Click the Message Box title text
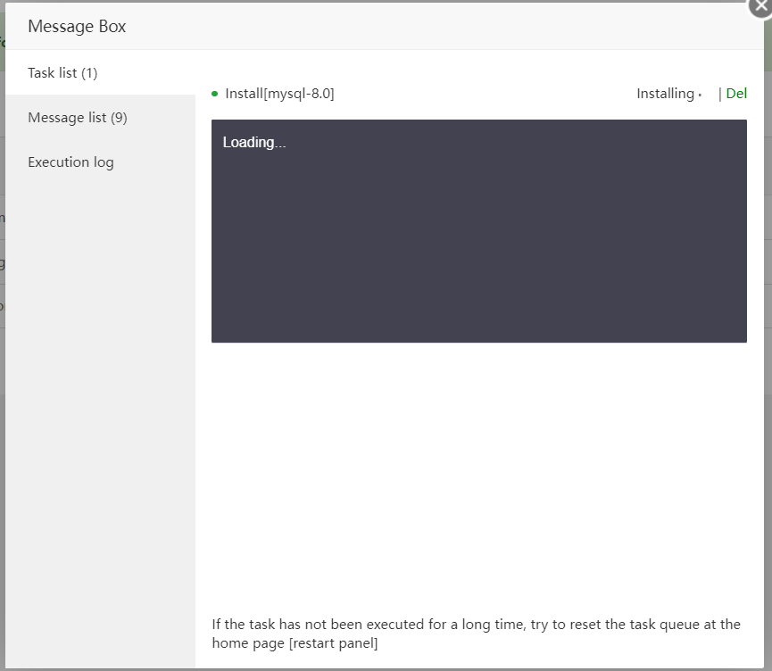772x671 pixels. coord(77,26)
